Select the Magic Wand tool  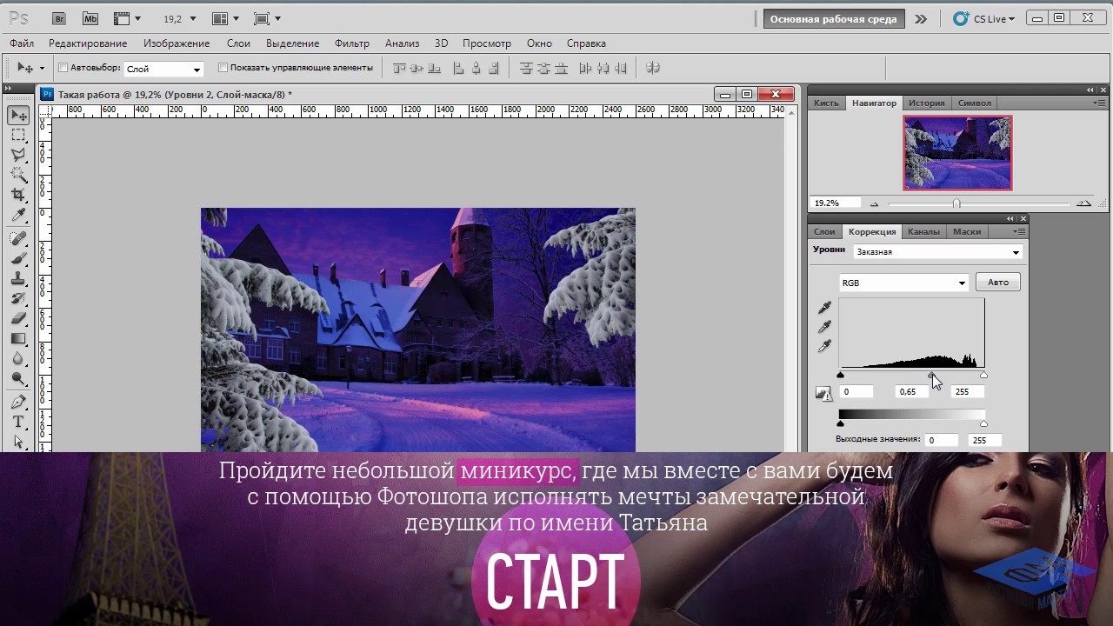(18, 175)
